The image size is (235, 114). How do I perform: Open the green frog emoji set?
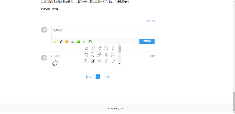click(79, 41)
